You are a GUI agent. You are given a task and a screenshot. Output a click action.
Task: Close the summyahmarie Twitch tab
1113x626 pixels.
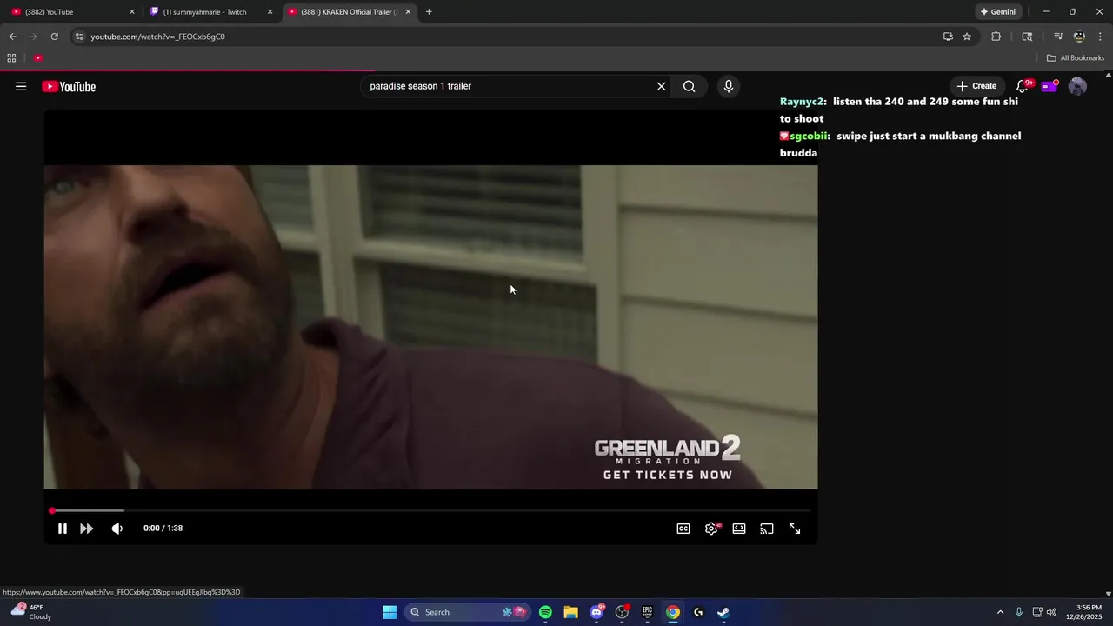270,12
